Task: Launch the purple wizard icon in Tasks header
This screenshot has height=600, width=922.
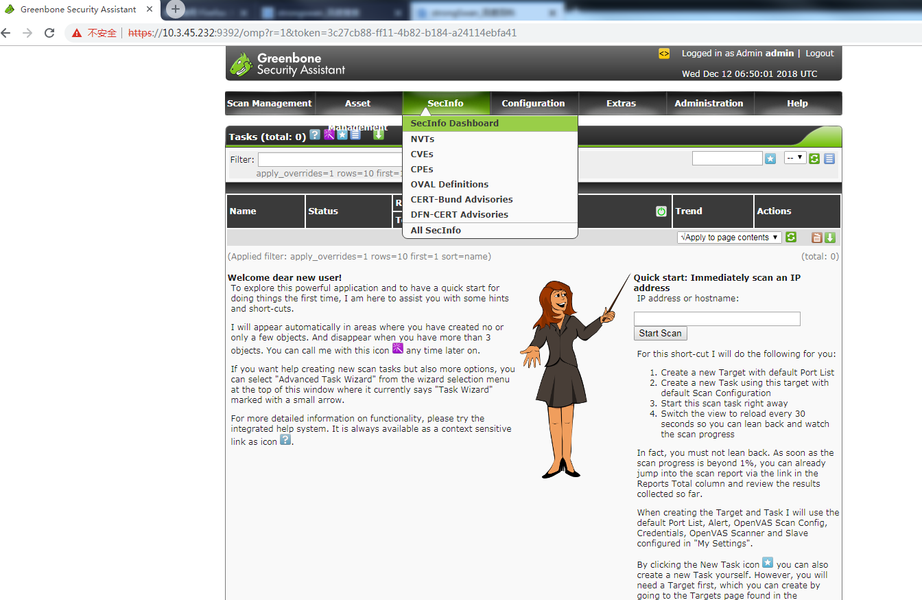Action: [329, 135]
